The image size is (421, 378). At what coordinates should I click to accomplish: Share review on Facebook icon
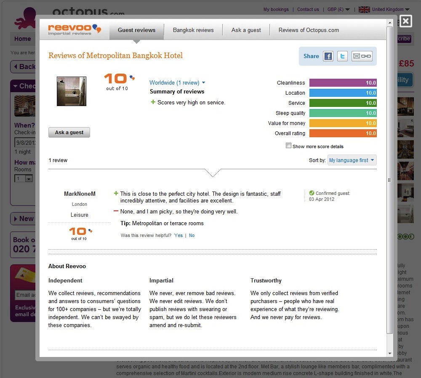tap(328, 56)
